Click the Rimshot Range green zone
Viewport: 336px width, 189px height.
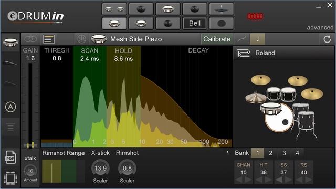pyautogui.click(x=69, y=171)
